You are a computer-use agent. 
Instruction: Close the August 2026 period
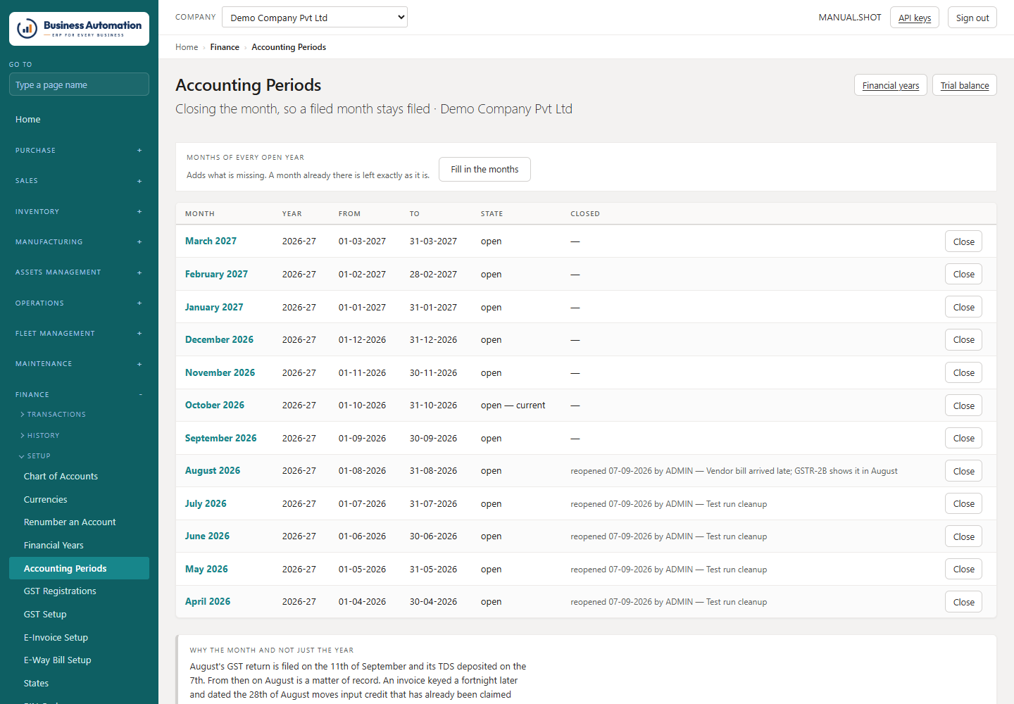(x=963, y=471)
